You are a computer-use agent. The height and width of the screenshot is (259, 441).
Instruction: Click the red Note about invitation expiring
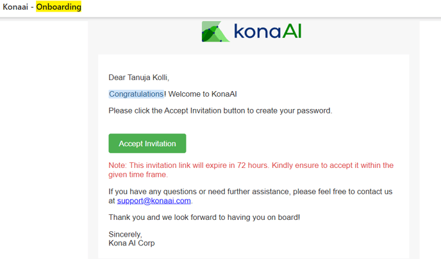pos(251,170)
